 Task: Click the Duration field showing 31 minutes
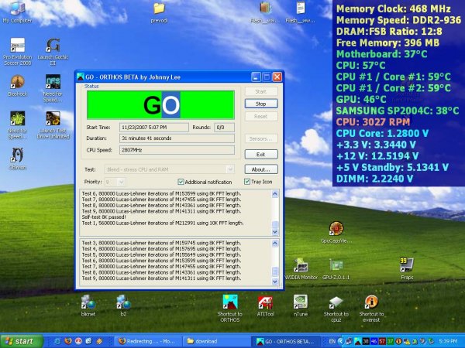[177, 138]
